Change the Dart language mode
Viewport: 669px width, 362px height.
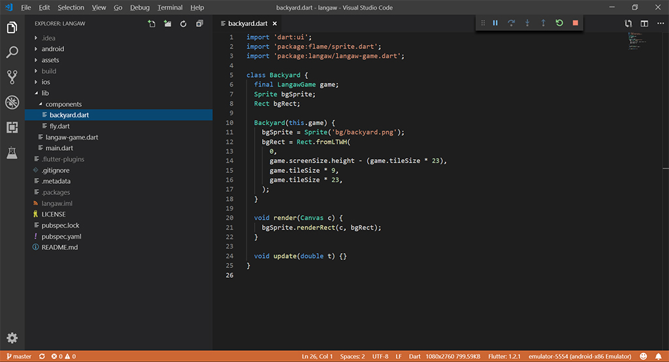click(x=414, y=357)
